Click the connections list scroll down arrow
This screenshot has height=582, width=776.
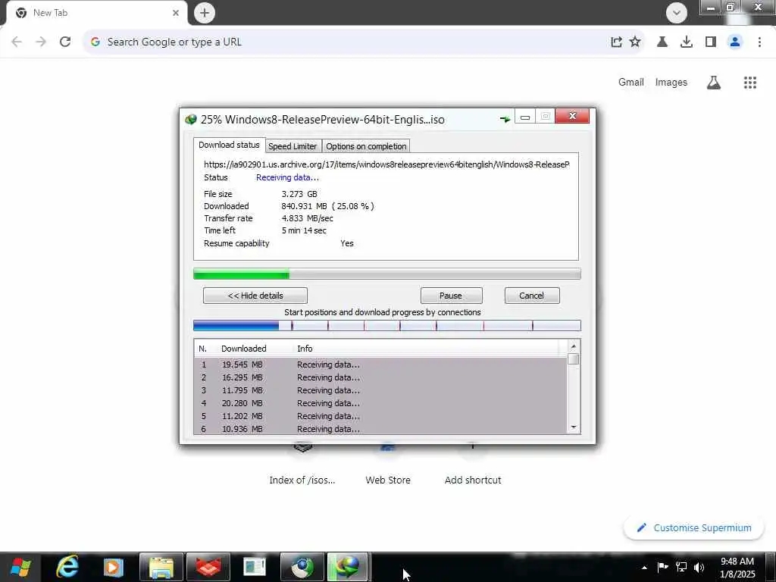tap(574, 427)
